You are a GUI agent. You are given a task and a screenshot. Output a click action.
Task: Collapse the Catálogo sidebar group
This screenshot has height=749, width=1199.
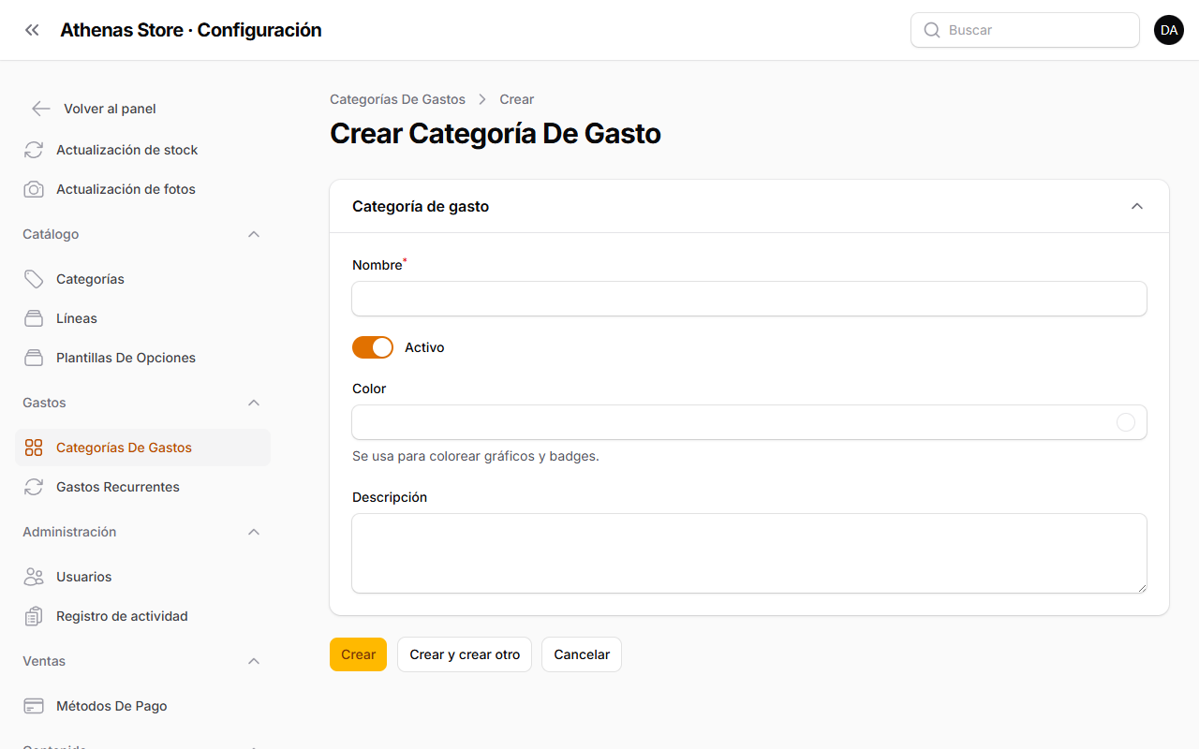(x=254, y=234)
